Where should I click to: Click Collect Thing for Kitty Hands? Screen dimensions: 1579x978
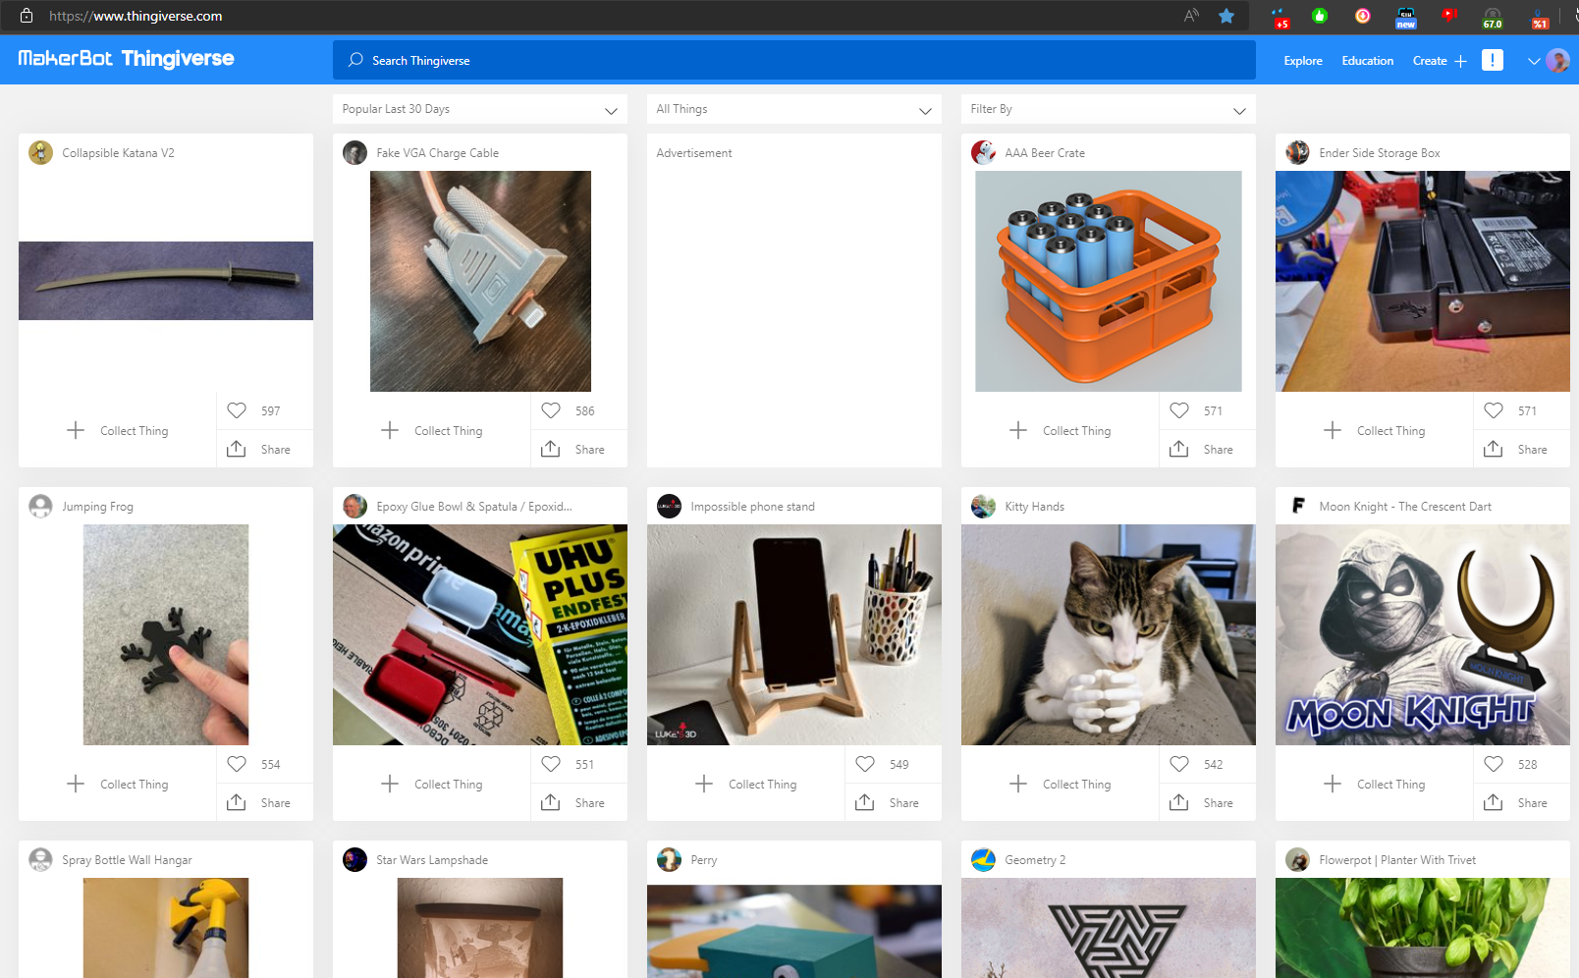(x=1061, y=784)
